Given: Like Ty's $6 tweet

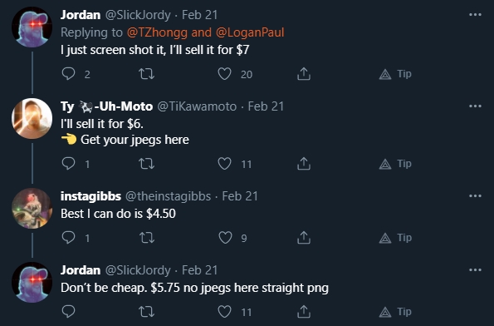Looking at the screenshot, I should click(x=225, y=164).
